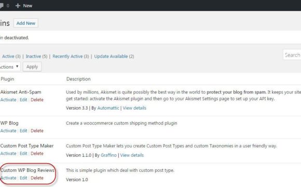Click the Apply button
Screen dimensions: 301x187
[x=32, y=66]
